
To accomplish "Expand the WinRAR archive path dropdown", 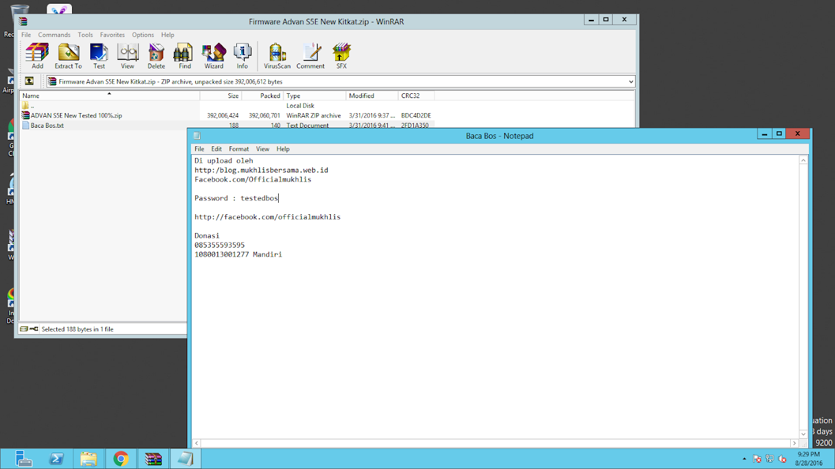I will (631, 82).
